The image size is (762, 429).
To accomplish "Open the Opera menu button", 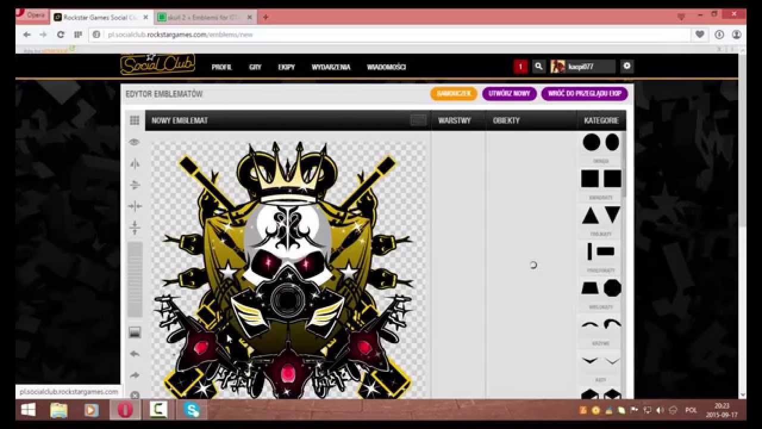I will [x=32, y=15].
